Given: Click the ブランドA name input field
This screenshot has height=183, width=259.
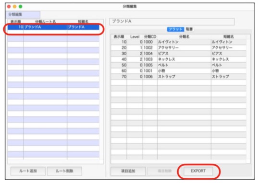Looking at the screenshot, I should 172,22.
